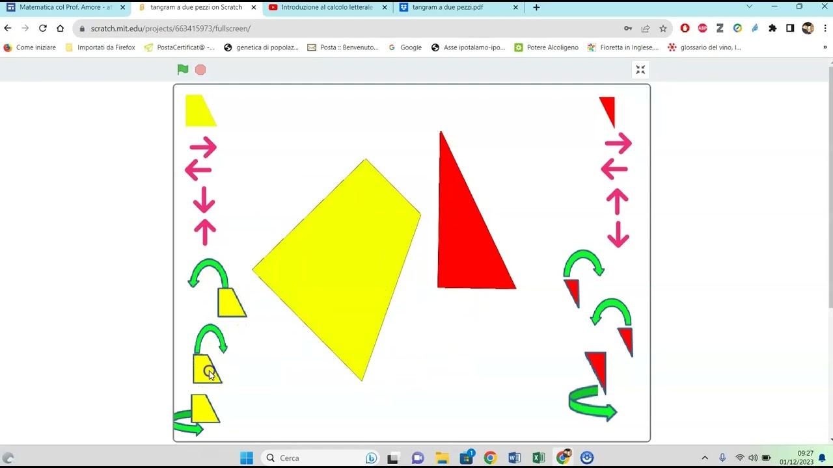833x468 pixels.
Task: Open the Come iniziare bookmark
Action: [x=30, y=47]
